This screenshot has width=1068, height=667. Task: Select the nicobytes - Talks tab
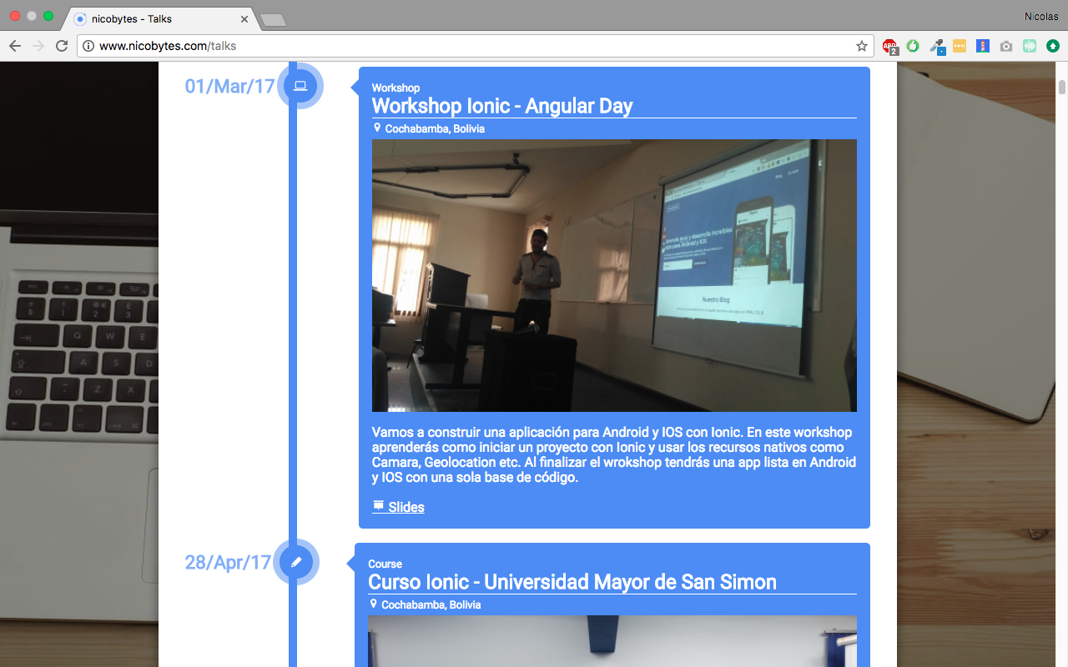160,18
